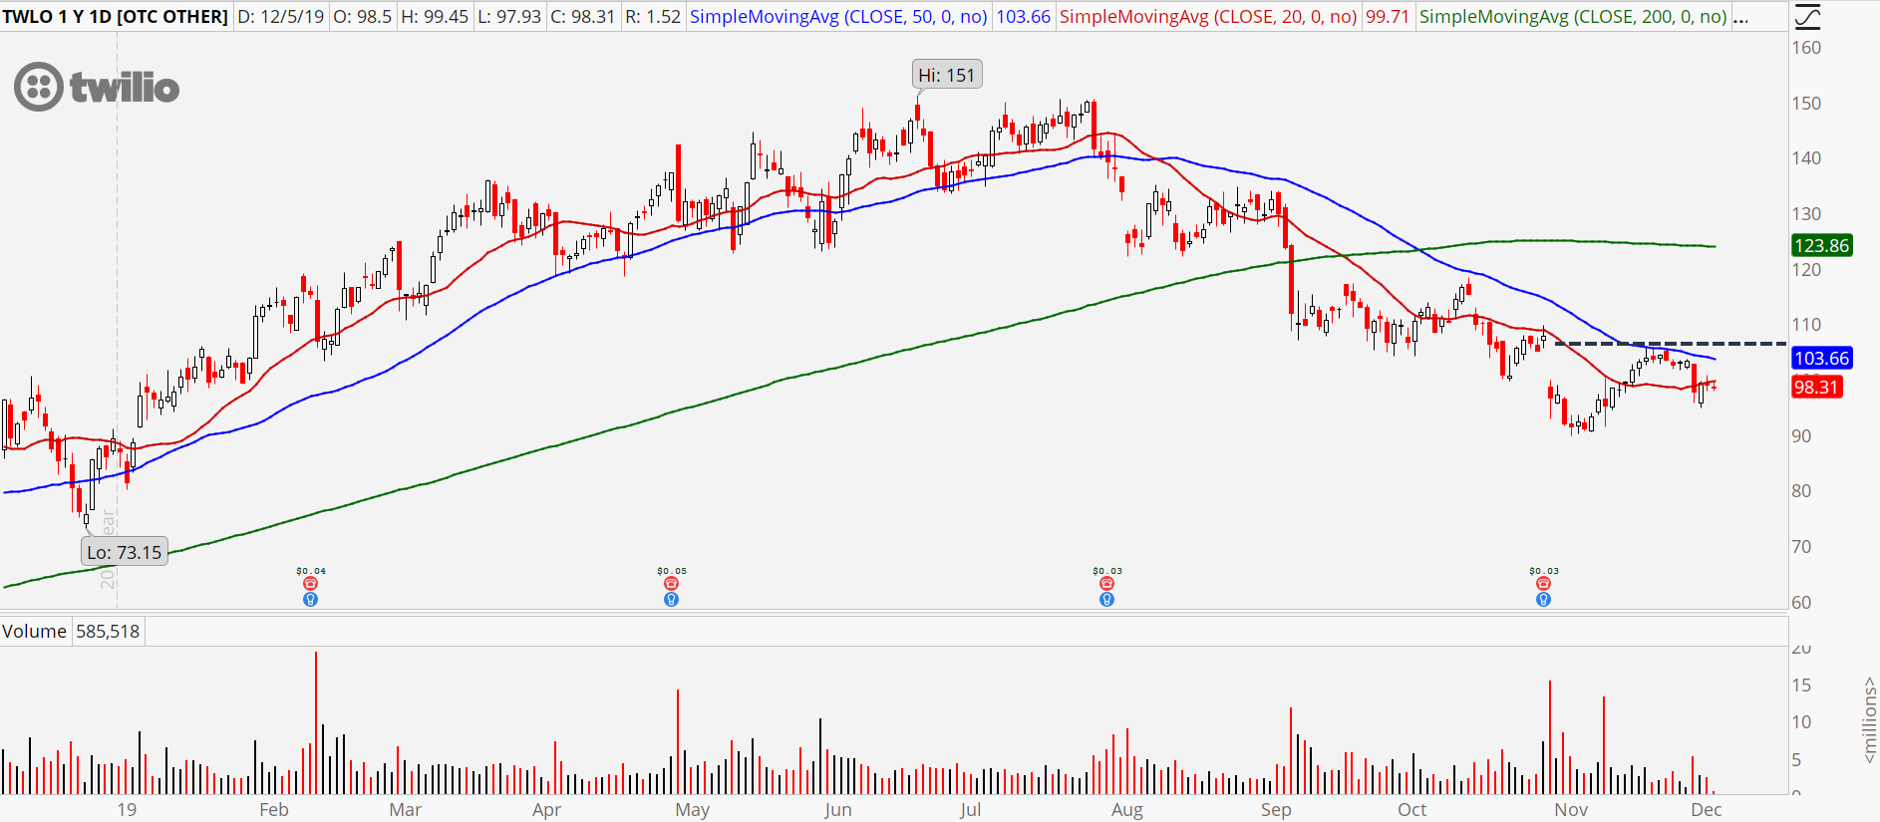Click the volume value 585,518

[108, 631]
